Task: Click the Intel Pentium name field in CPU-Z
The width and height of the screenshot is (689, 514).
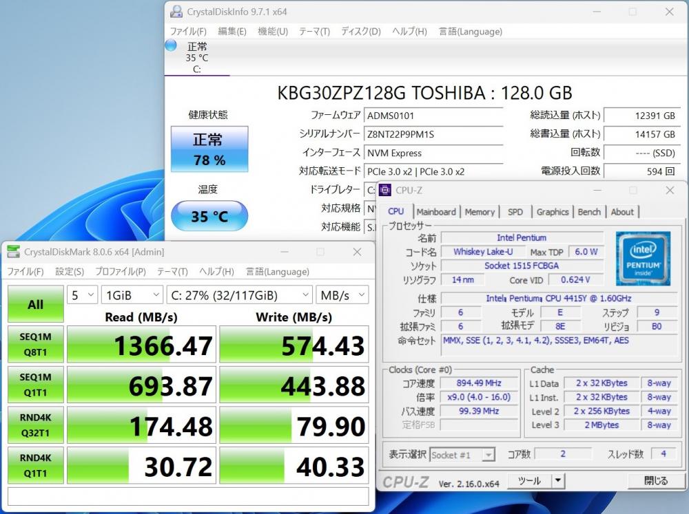Action: coord(522,238)
